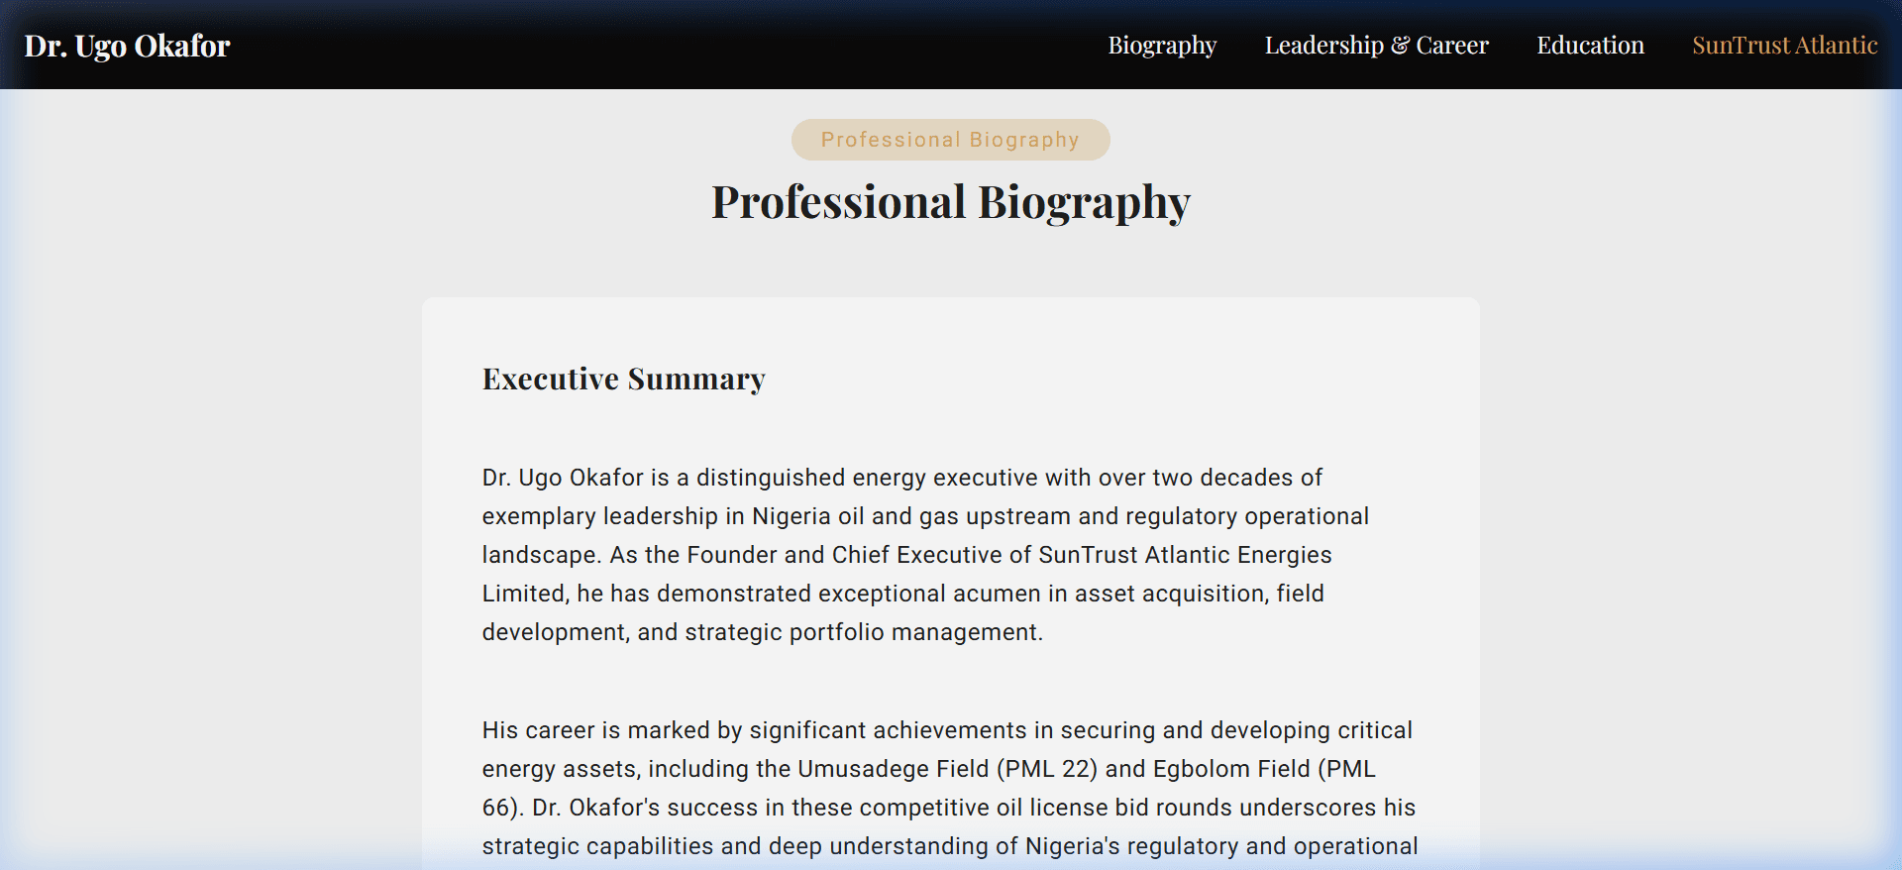Image resolution: width=1902 pixels, height=870 pixels.
Task: Click the Professional Biography page heading
Action: (950, 203)
